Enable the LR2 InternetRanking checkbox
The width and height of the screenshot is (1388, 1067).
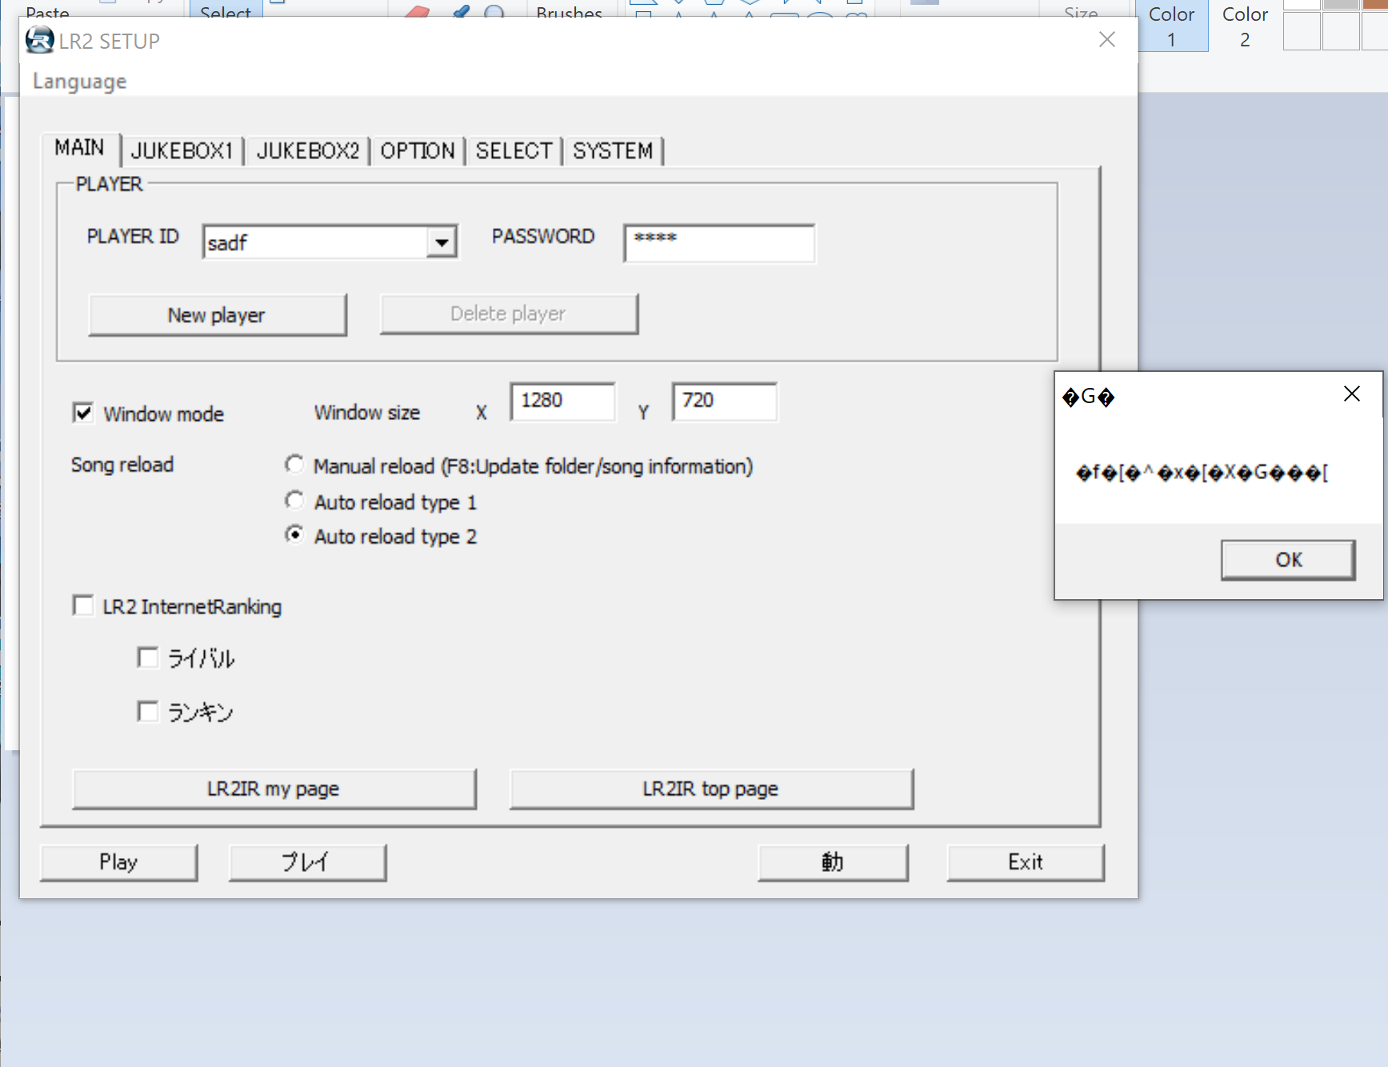[x=83, y=605]
